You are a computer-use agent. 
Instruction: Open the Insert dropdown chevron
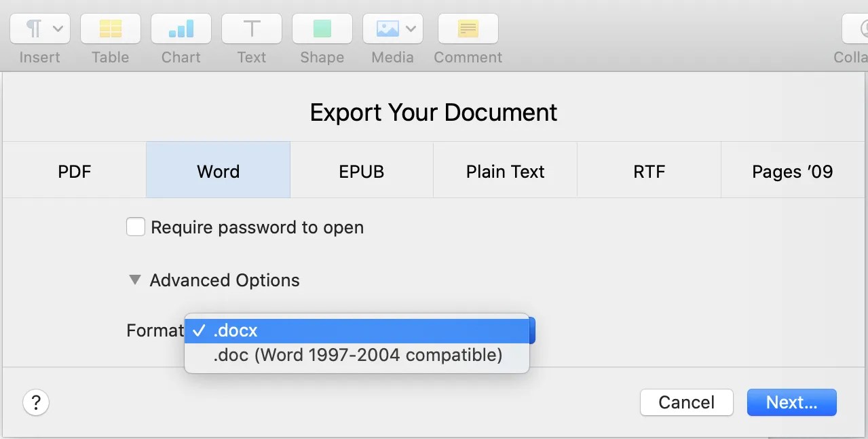tap(58, 28)
